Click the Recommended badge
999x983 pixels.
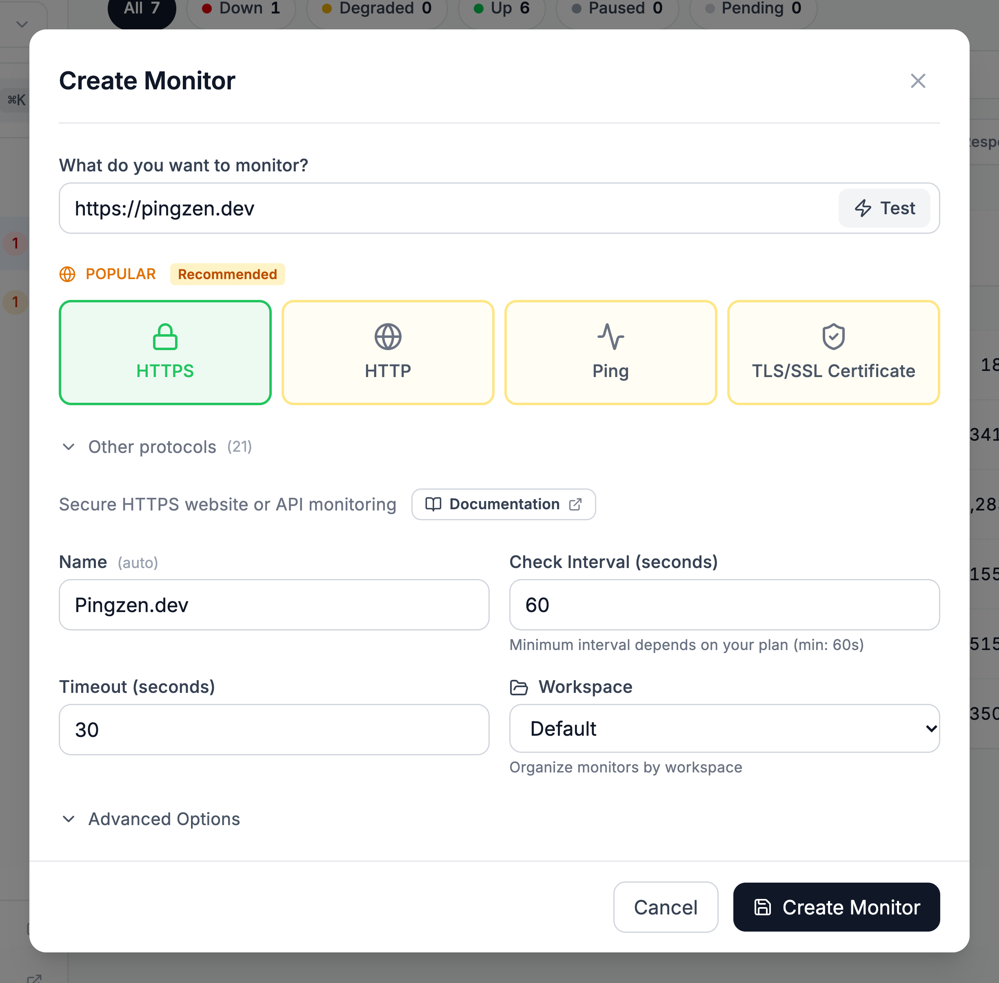228,274
